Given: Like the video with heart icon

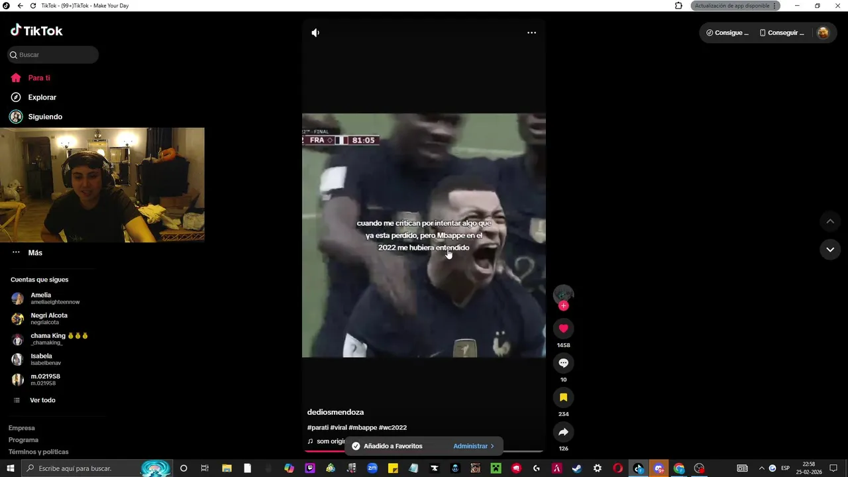Looking at the screenshot, I should click(x=563, y=329).
